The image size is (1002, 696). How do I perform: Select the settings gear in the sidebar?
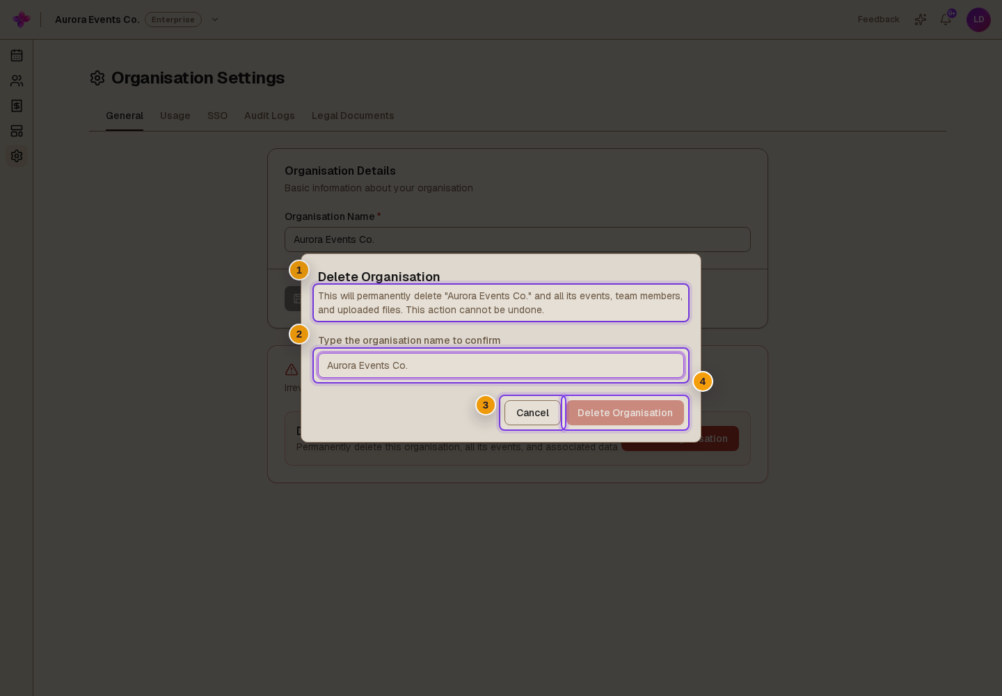click(17, 156)
